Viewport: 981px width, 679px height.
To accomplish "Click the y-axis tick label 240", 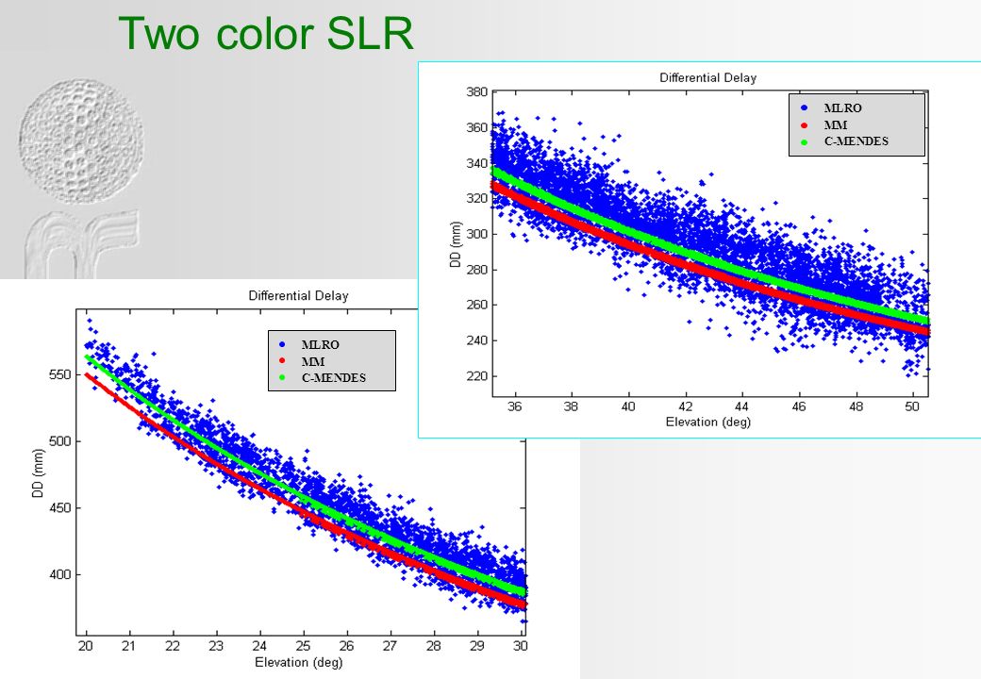I will point(476,340).
